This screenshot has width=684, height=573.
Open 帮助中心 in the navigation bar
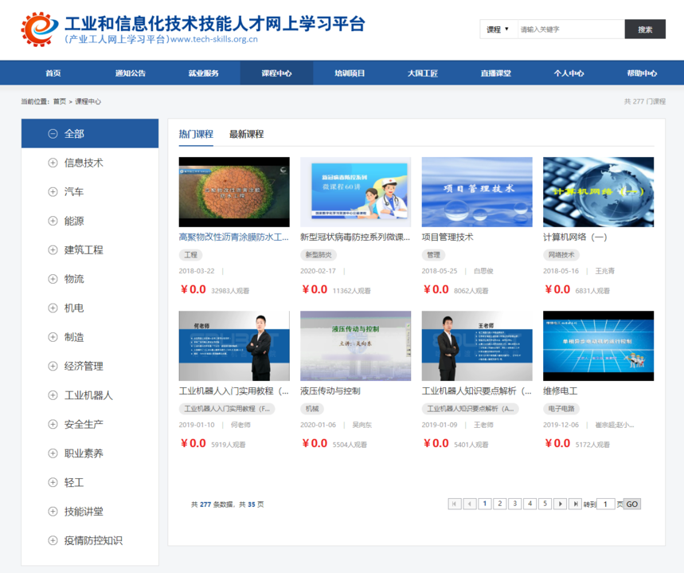pyautogui.click(x=642, y=73)
